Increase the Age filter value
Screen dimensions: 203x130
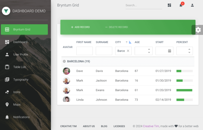tap(149, 49)
